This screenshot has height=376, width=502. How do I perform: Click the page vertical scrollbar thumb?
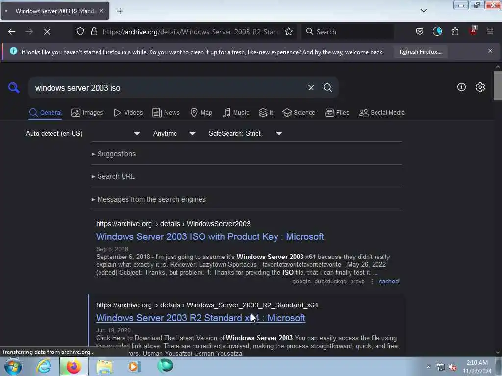[x=498, y=85]
